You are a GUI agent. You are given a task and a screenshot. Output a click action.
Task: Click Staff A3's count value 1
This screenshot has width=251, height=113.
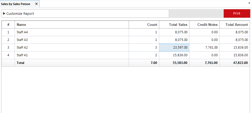[144, 40]
